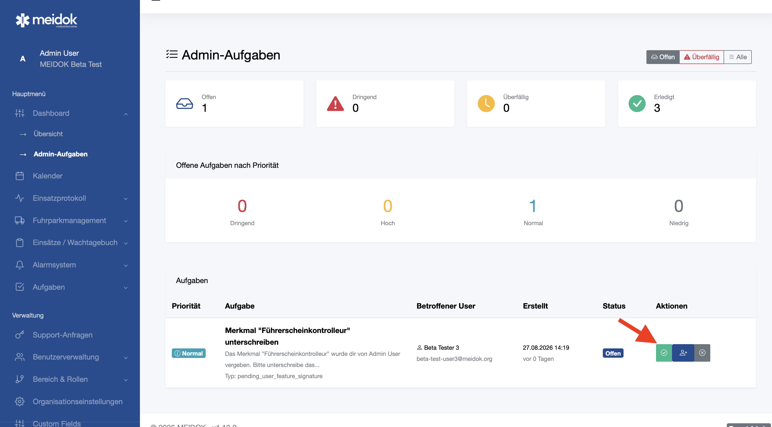Click the Erstellt column header
772x427 pixels.
(535, 306)
